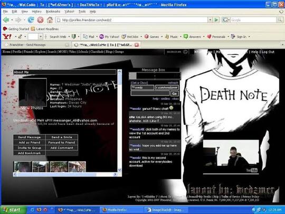285x214 pixels.
Task: Open HotJobs on the Yahoo toolbar
Action: tap(130, 37)
